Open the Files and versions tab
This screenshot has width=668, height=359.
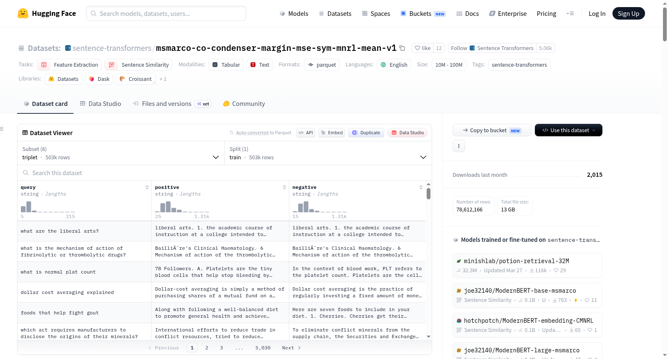click(172, 104)
